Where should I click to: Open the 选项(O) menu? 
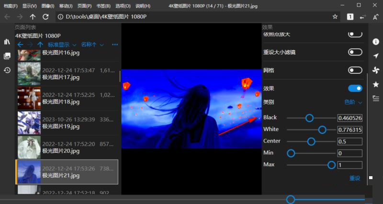point(123,6)
